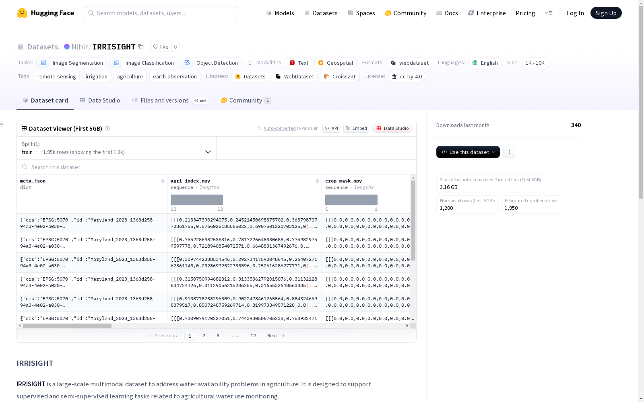Image resolution: width=644 pixels, height=402 pixels.
Task: Click the Log In link
Action: (x=575, y=13)
